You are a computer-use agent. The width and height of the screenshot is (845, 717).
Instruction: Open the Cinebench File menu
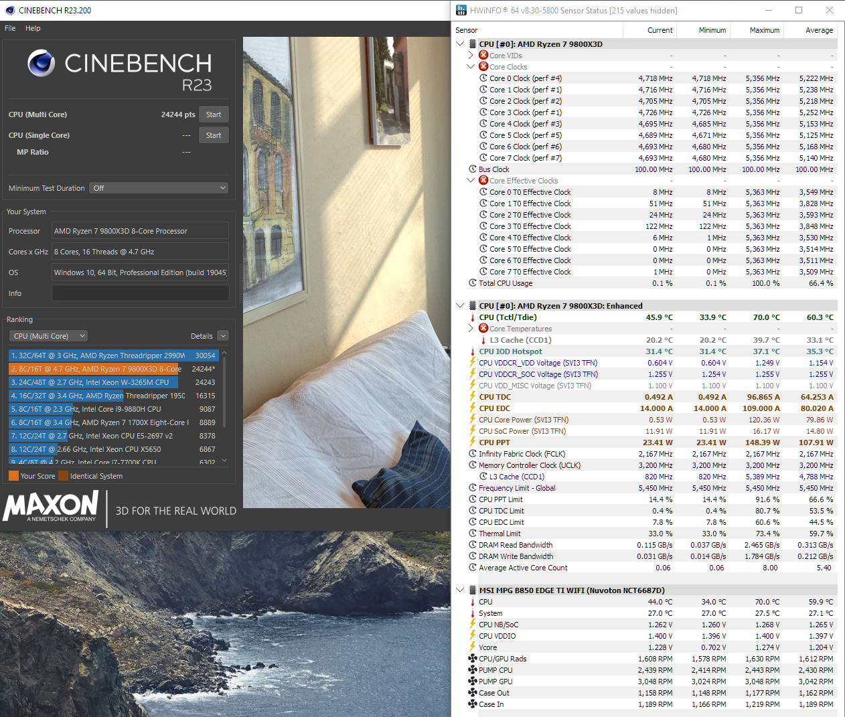coord(10,28)
